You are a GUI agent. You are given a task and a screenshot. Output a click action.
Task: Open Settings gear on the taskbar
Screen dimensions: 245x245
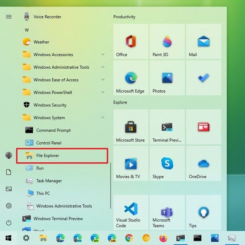click(26, 238)
